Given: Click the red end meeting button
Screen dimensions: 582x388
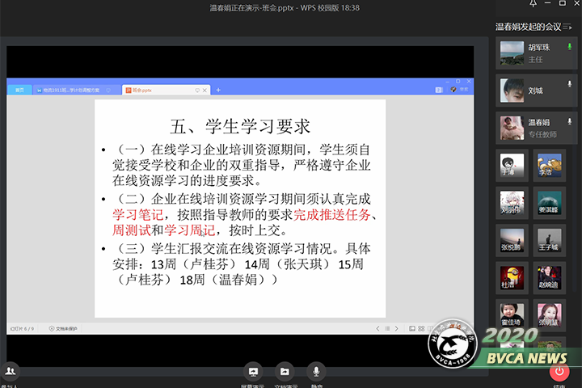Looking at the screenshot, I should pos(559,372).
